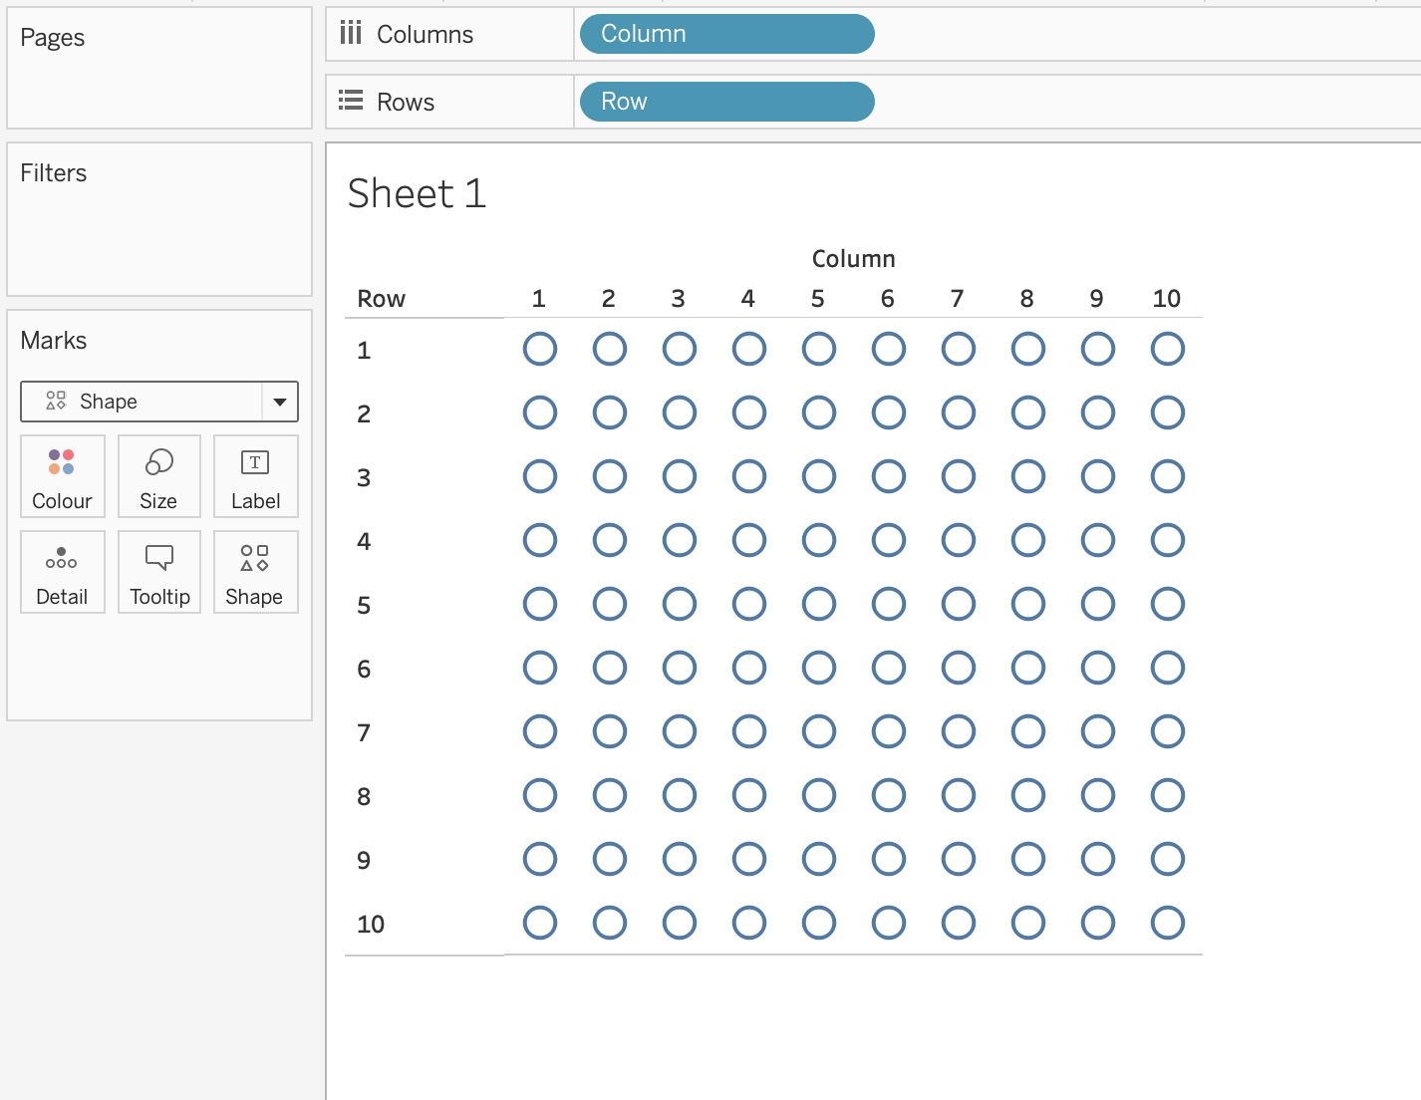The image size is (1421, 1100).
Task: Click the Column field header label
Action: pos(853,259)
